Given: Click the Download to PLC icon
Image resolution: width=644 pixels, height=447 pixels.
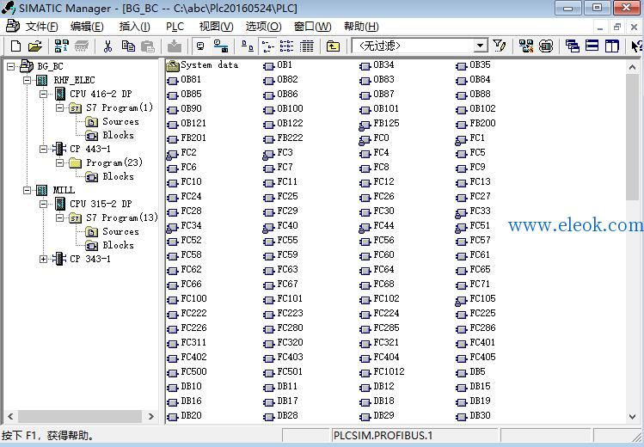Looking at the screenshot, I should click(175, 46).
